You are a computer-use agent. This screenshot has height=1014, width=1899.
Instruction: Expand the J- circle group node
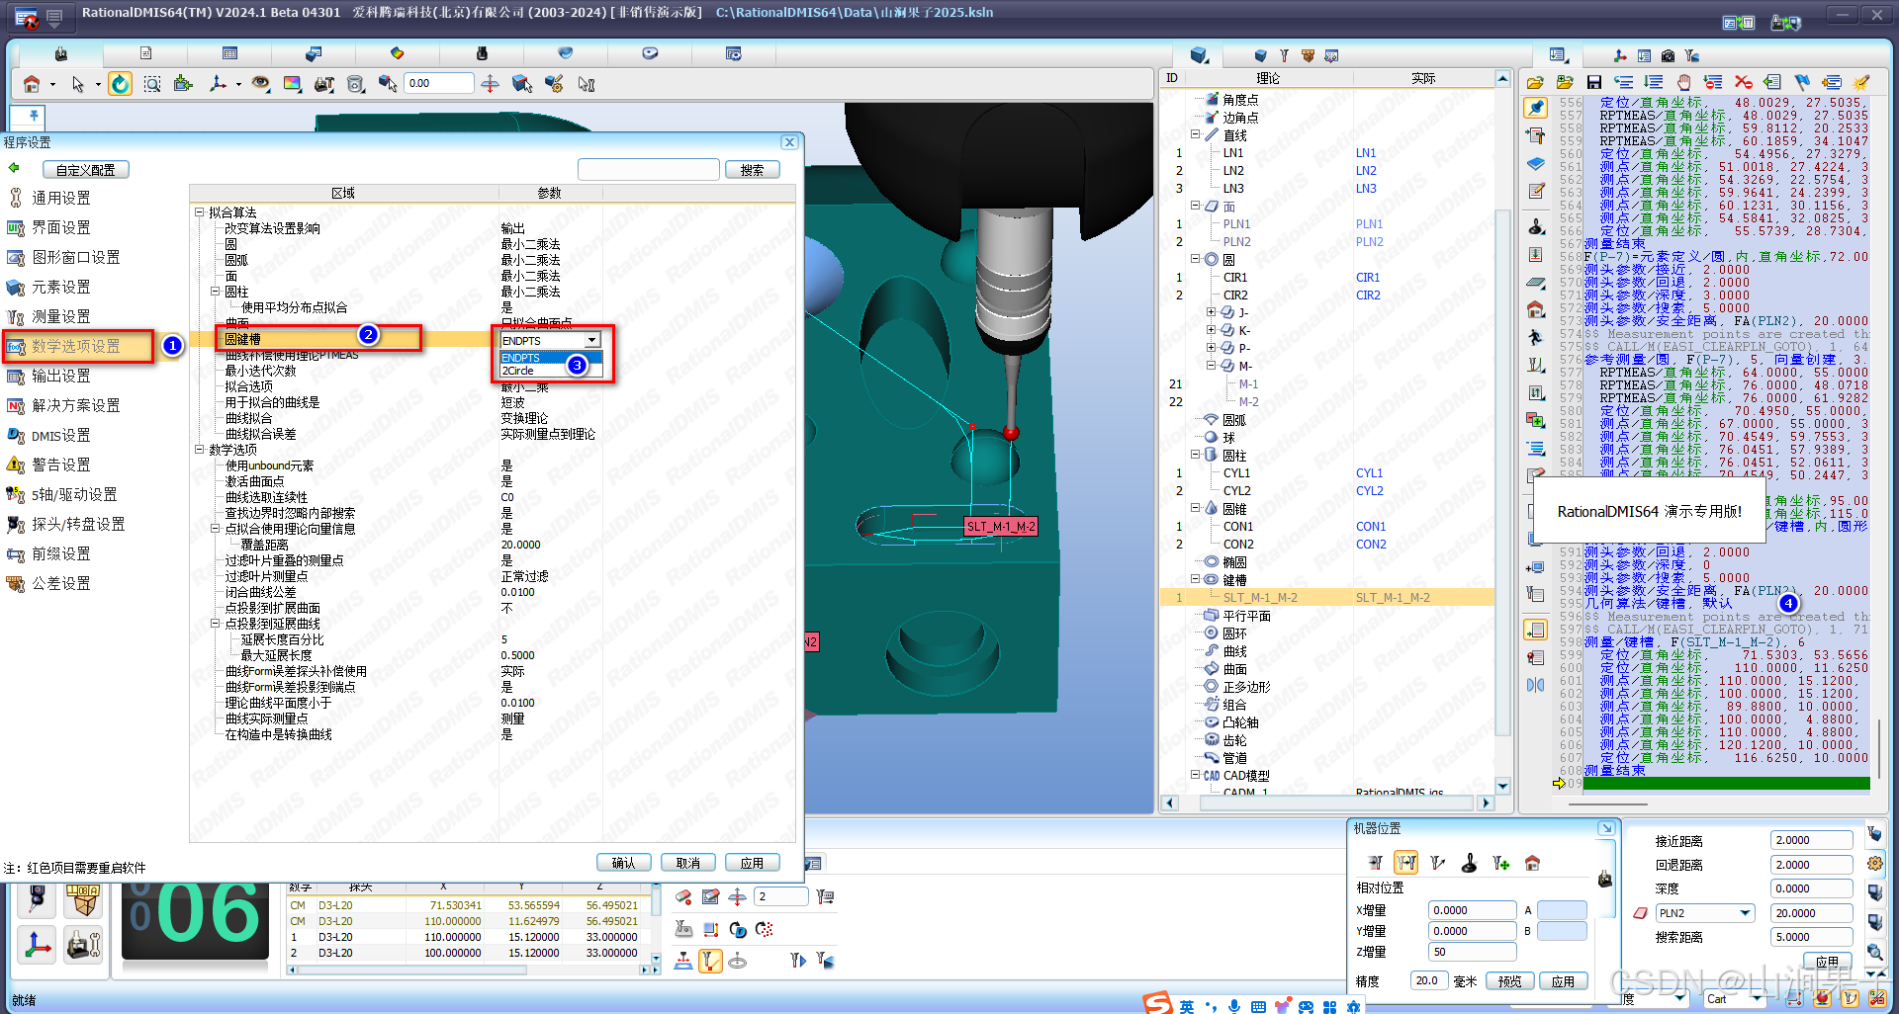pyautogui.click(x=1211, y=312)
